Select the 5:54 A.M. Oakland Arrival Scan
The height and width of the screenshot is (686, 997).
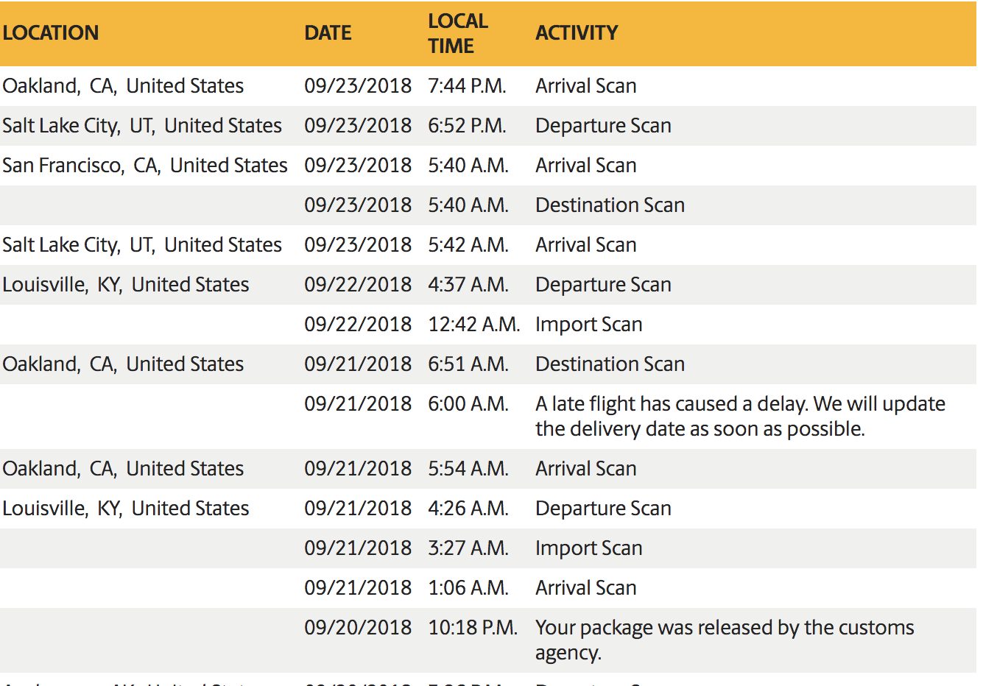click(x=488, y=469)
